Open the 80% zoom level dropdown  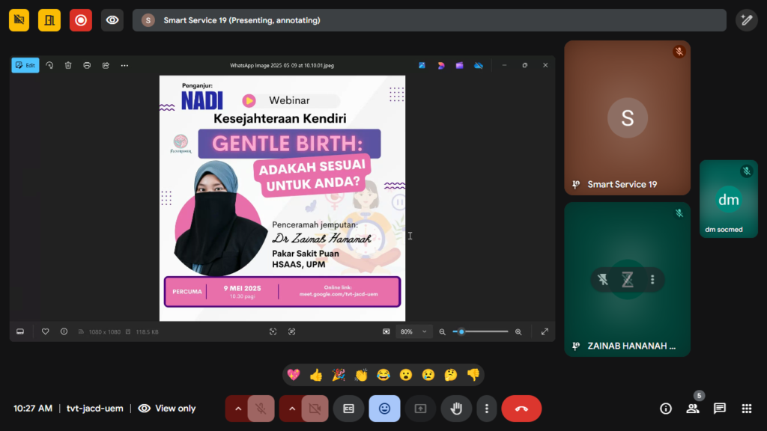tap(413, 331)
